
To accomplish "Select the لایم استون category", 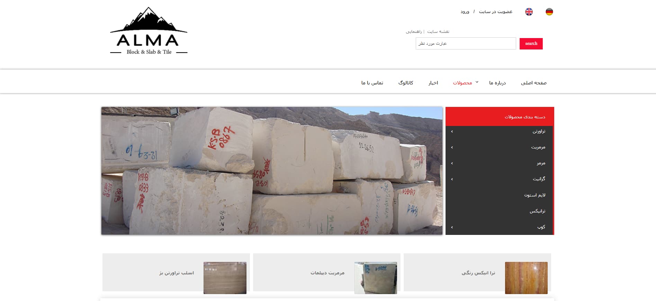I will pos(534,195).
